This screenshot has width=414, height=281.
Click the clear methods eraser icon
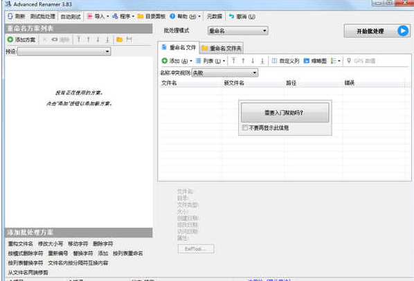(x=55, y=39)
